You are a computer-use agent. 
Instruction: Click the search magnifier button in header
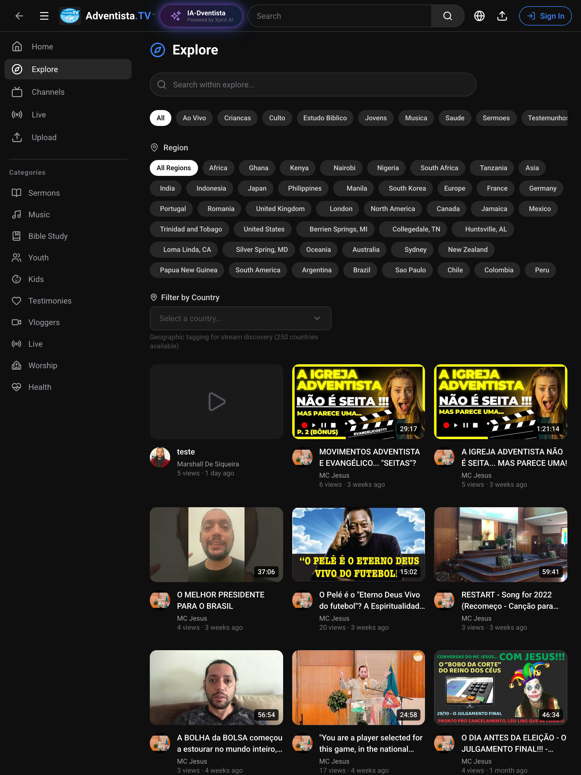coord(447,16)
